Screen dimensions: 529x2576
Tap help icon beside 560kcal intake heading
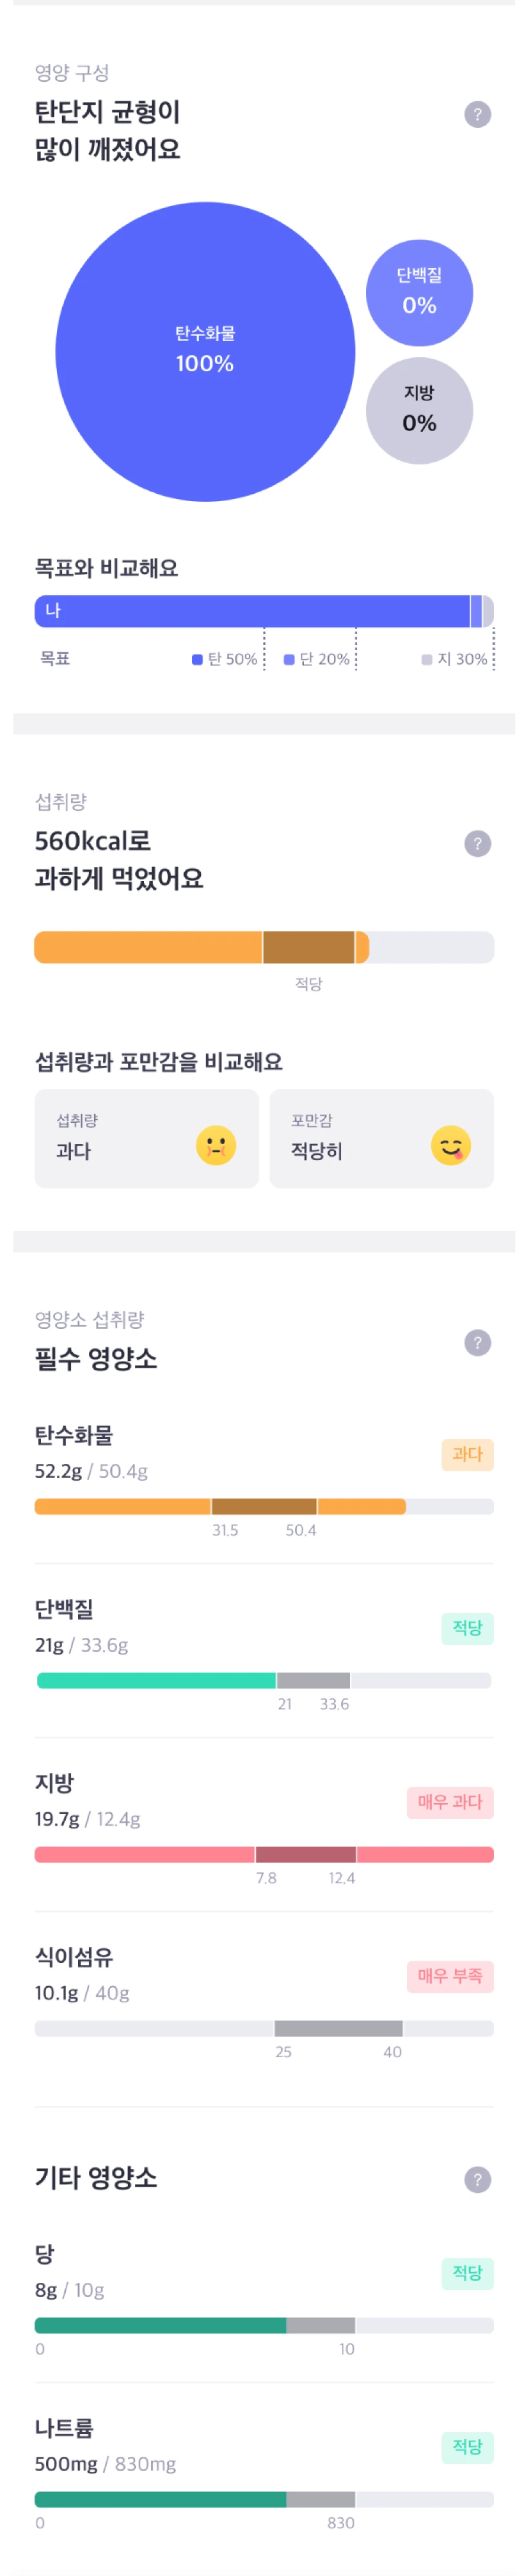[x=477, y=843]
